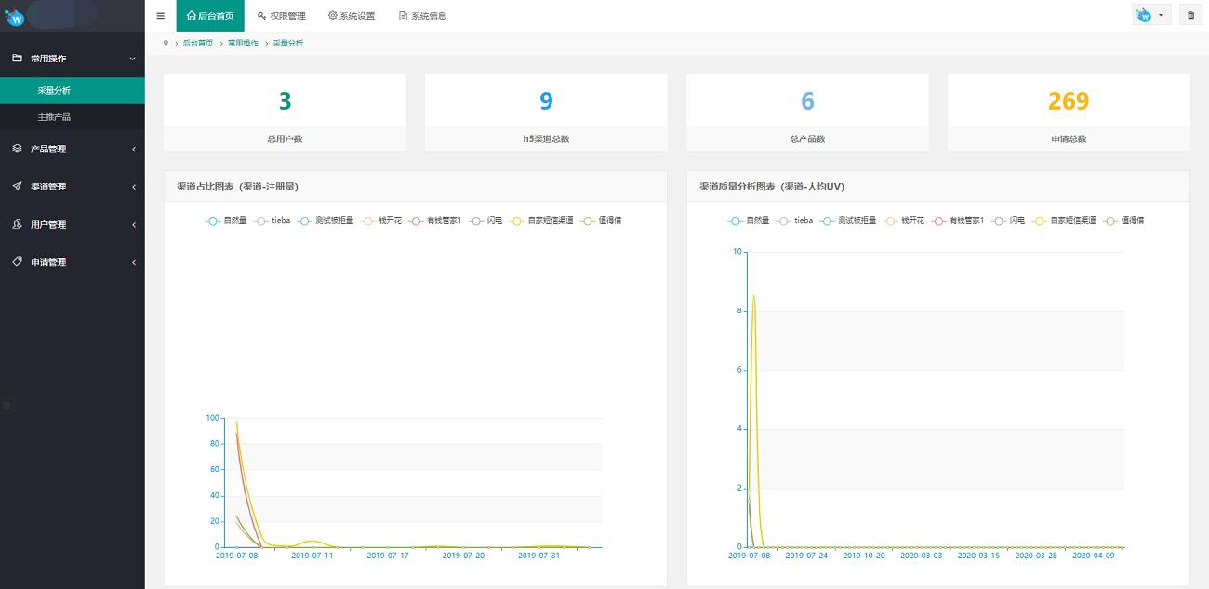The height and width of the screenshot is (589, 1209).
Task: Toggle 自家短信渠道 series in 渠道-人均UV chart legend
Action: pos(1064,221)
